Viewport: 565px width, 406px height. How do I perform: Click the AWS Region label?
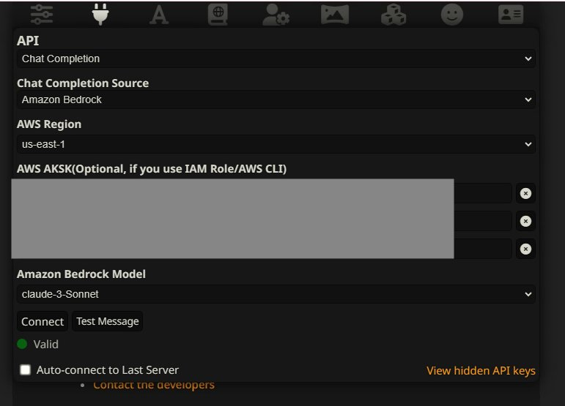pyautogui.click(x=49, y=124)
